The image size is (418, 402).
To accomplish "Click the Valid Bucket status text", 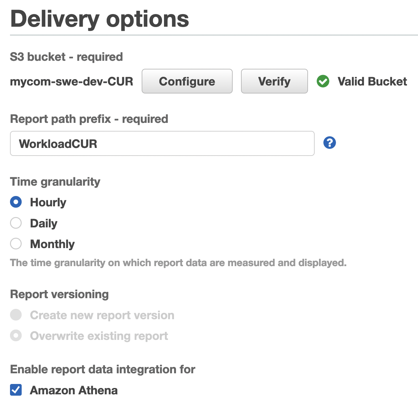I will coord(372,81).
